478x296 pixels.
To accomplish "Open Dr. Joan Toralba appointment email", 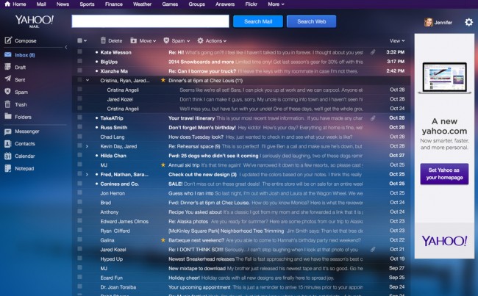I will (240, 287).
